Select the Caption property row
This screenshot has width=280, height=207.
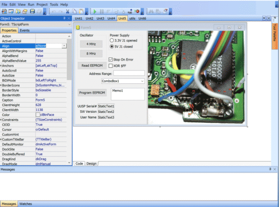[x=34, y=100]
